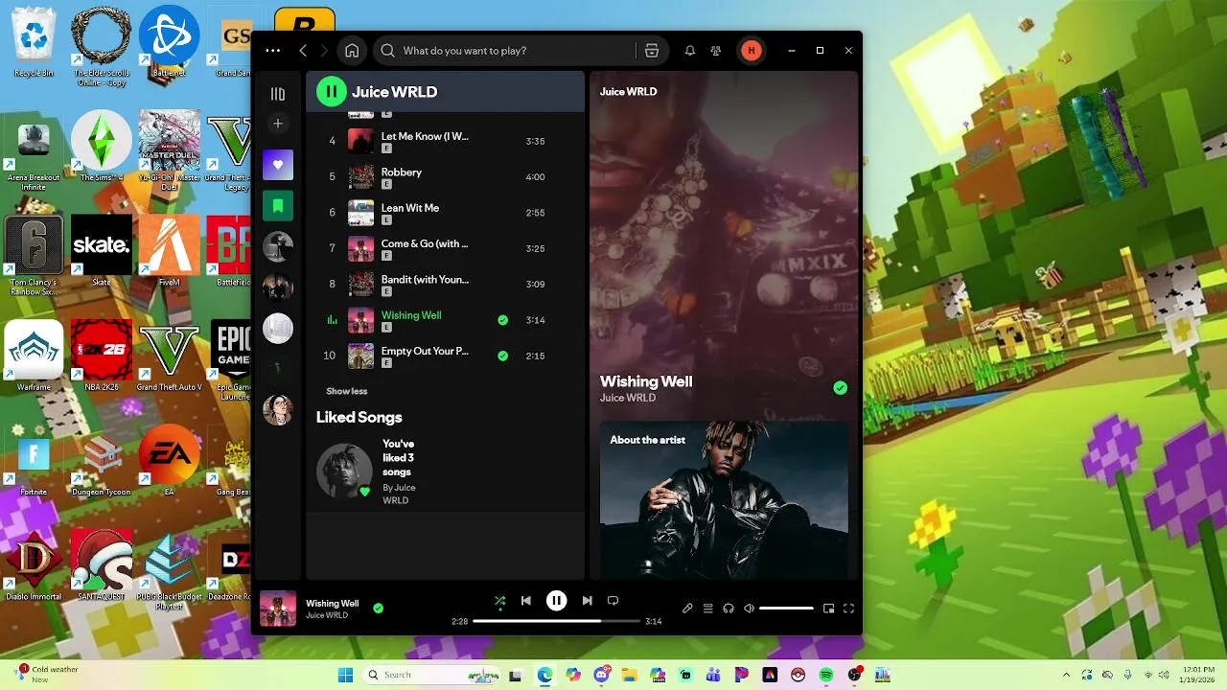The image size is (1227, 690).
Task: Play track 4 Let Me Know
Action: 445,141
